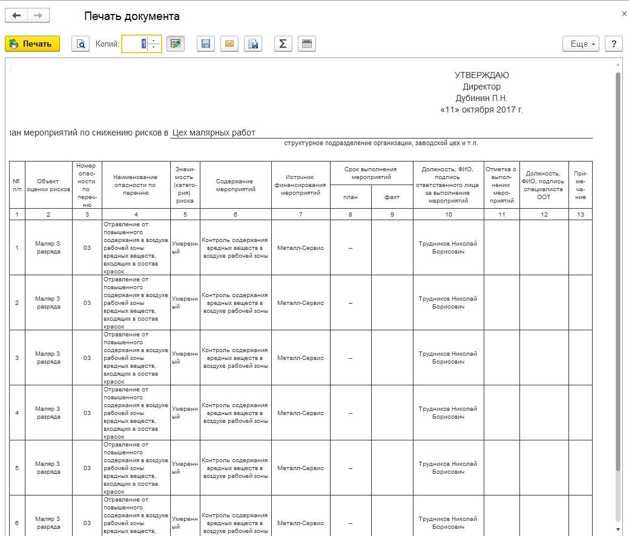This screenshot has width=629, height=536.
Task: Click header Источник финансирования мероприятий
Action: [300, 185]
